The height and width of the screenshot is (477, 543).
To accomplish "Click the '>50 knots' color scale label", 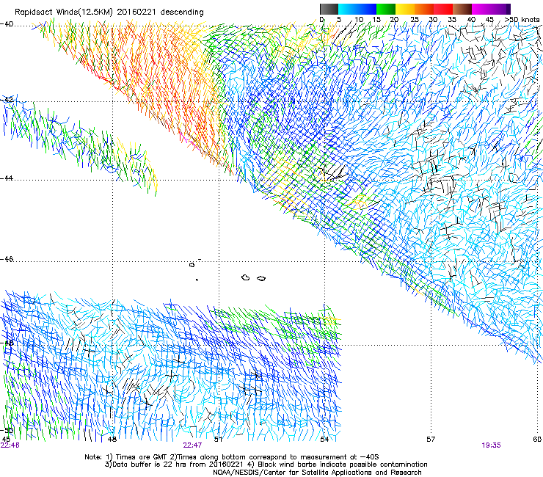I will pos(522,20).
